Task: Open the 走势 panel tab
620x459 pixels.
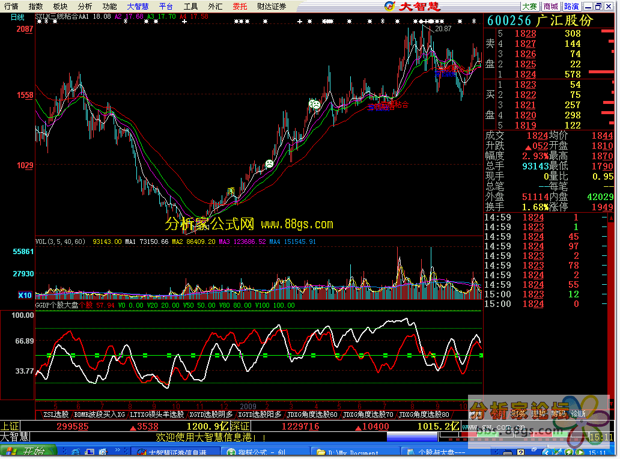Action: coord(538,414)
